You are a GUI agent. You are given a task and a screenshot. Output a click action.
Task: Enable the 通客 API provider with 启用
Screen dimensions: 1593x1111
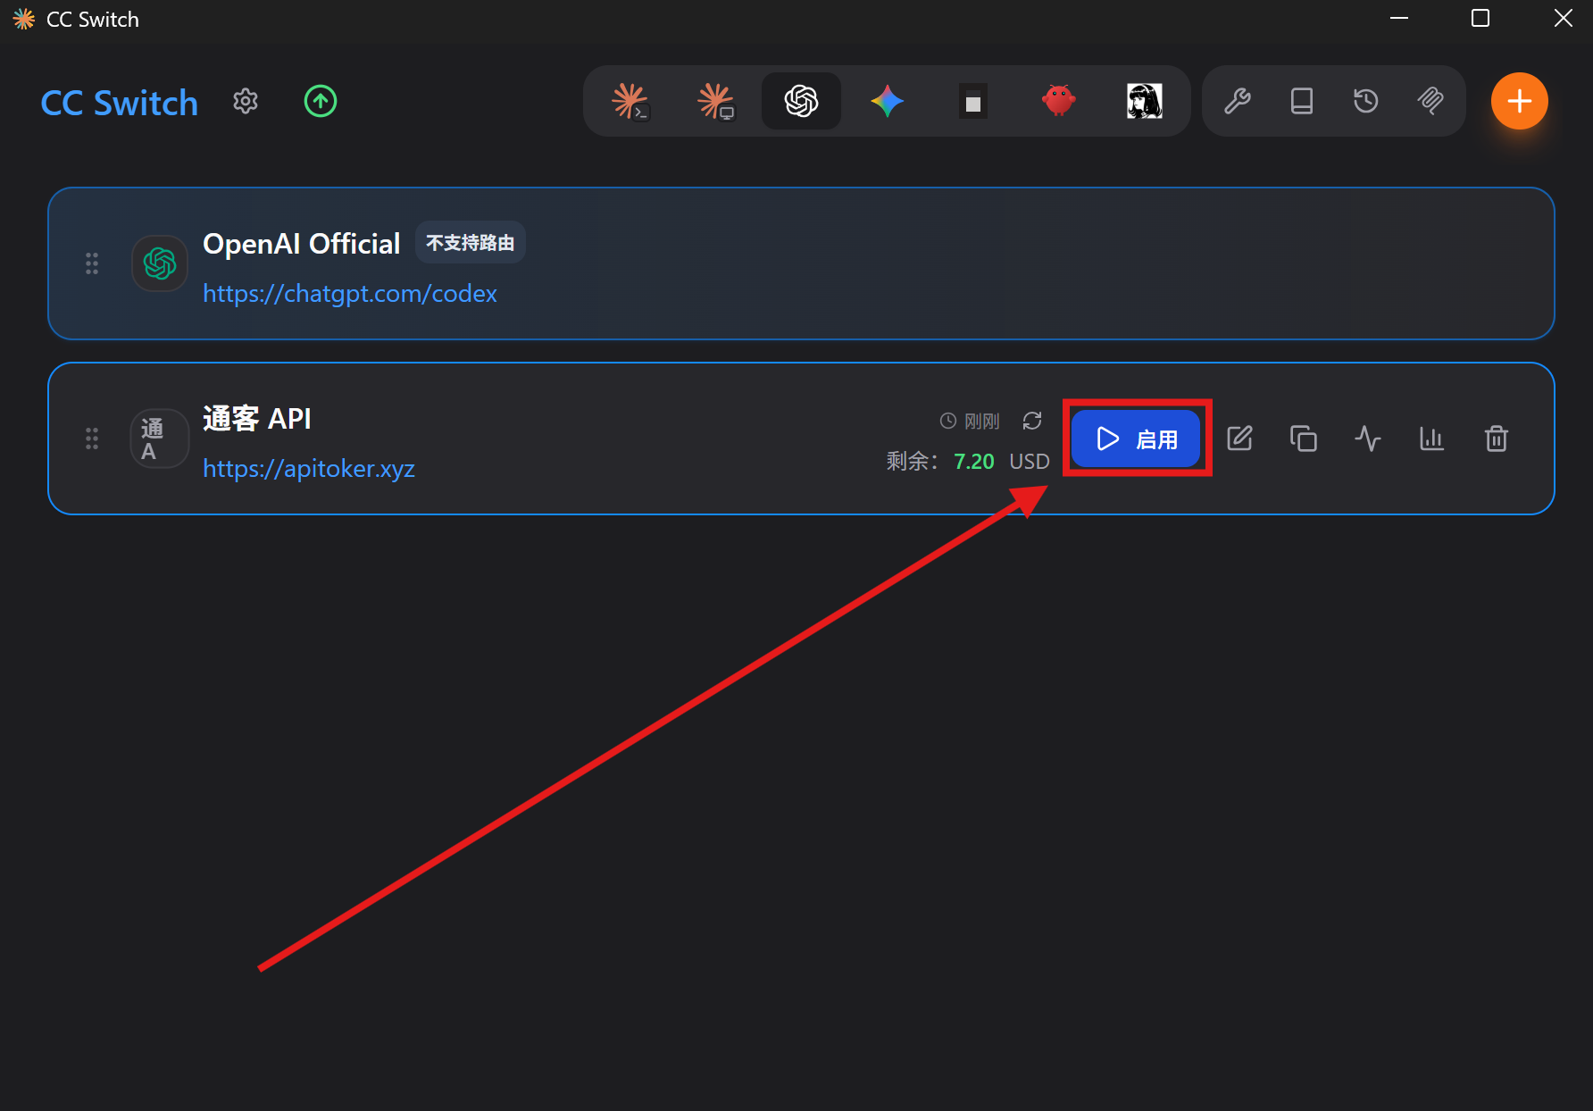coord(1136,439)
